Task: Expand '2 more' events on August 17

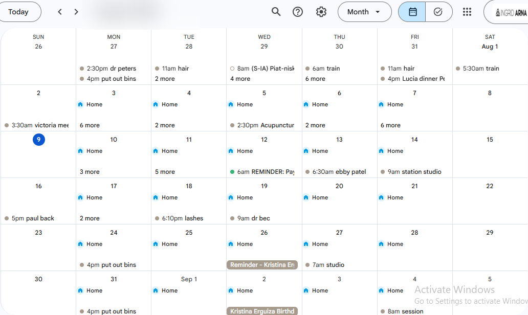Action: (x=90, y=218)
